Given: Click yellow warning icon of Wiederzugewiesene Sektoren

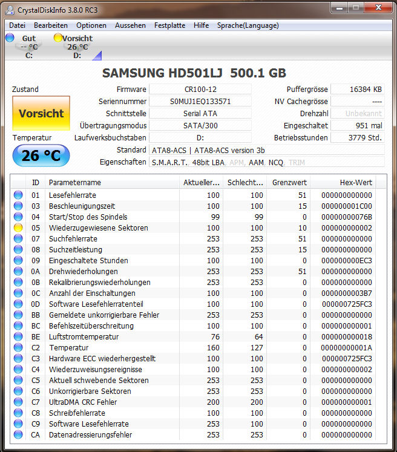Looking at the screenshot, I should coord(18,228).
